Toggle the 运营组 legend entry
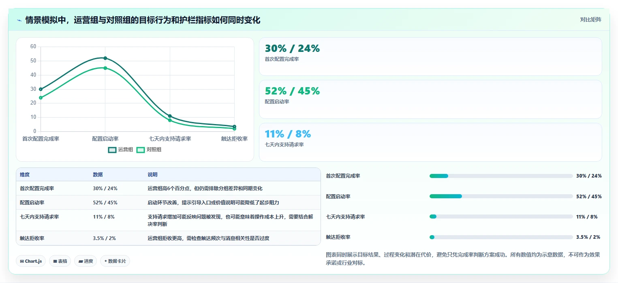Image resolution: width=618 pixels, height=283 pixels. pyautogui.click(x=120, y=150)
